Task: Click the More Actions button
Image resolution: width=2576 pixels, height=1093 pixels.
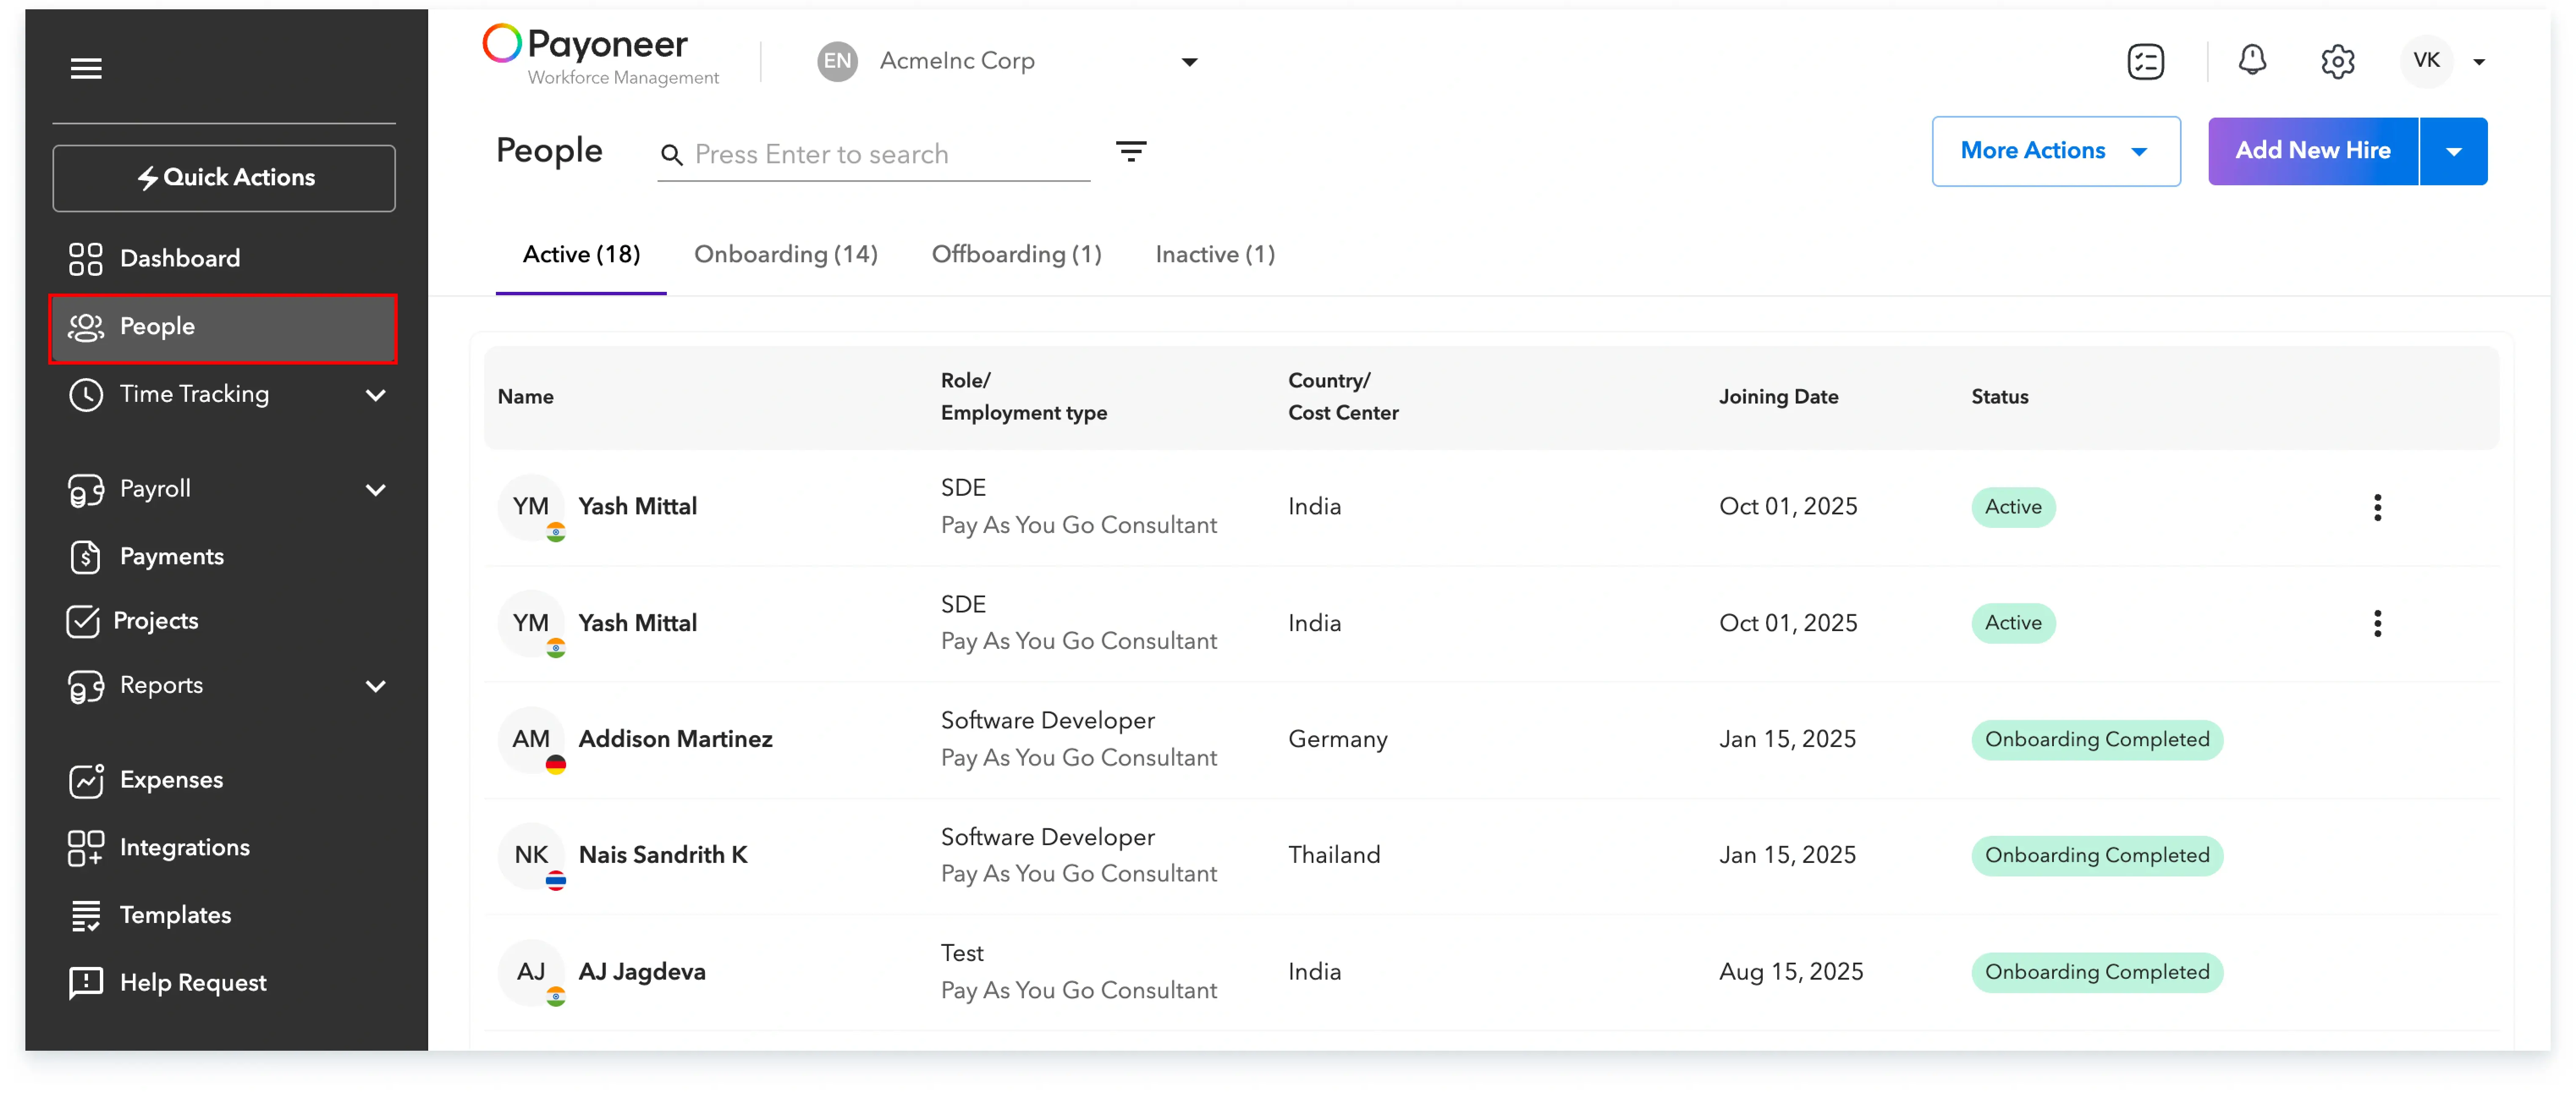Action: click(x=2055, y=151)
